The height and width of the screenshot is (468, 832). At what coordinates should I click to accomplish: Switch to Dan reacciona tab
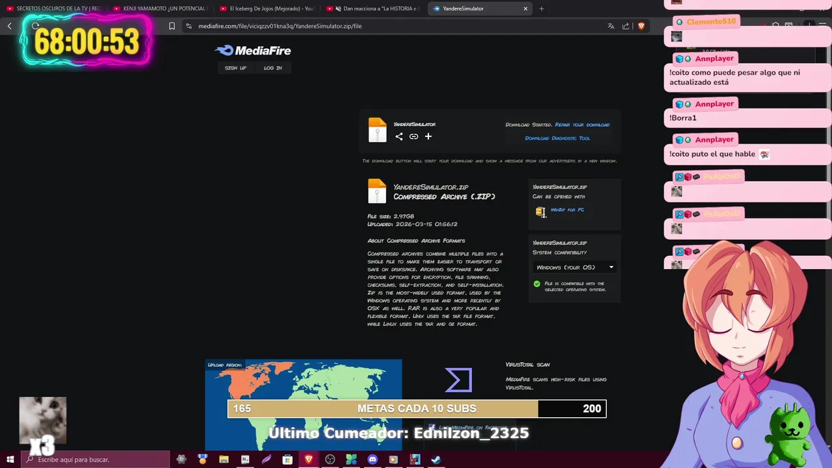(373, 8)
